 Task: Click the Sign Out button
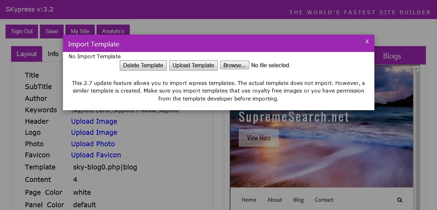(x=22, y=31)
